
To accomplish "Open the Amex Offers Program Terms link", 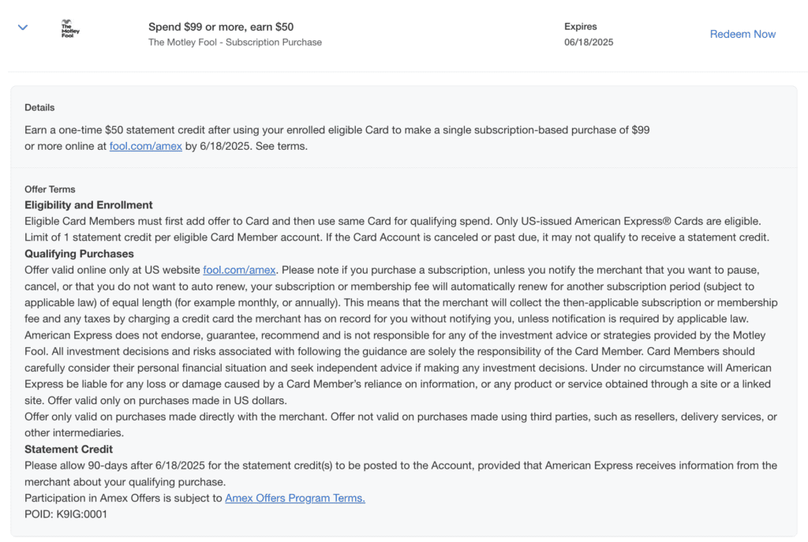I will click(x=295, y=498).
